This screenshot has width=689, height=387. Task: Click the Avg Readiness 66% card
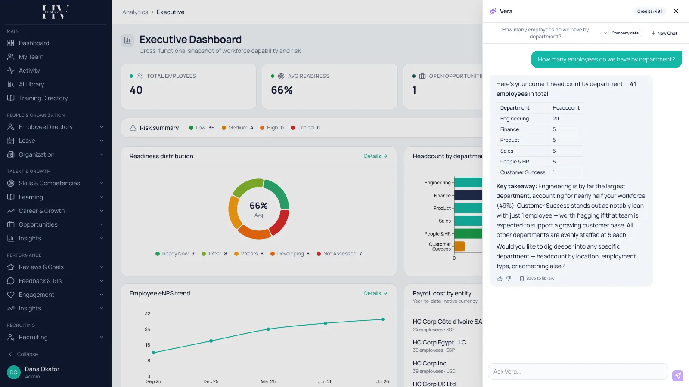click(x=330, y=86)
